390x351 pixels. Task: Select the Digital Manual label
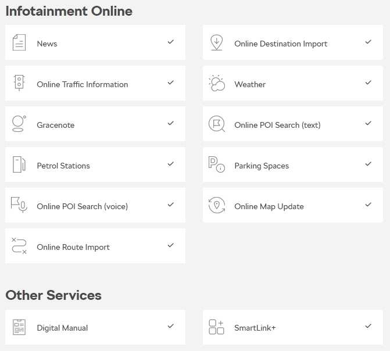pos(62,328)
